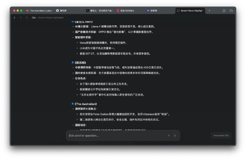Click the 国际动态 bullet label
The image size is (246, 159).
click(81, 125)
